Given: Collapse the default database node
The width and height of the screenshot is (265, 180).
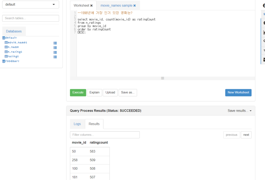Looking at the screenshot, I should click(x=10, y=38).
